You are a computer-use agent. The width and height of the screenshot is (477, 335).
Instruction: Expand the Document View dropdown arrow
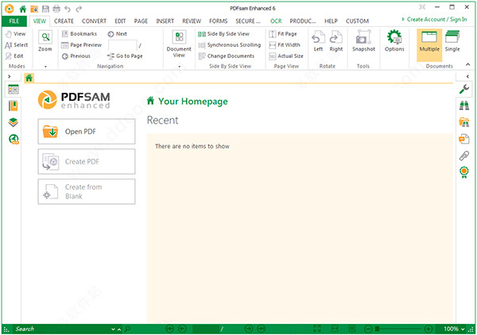[x=179, y=66]
